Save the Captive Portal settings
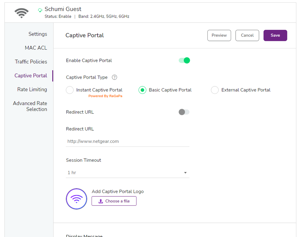 click(275, 35)
